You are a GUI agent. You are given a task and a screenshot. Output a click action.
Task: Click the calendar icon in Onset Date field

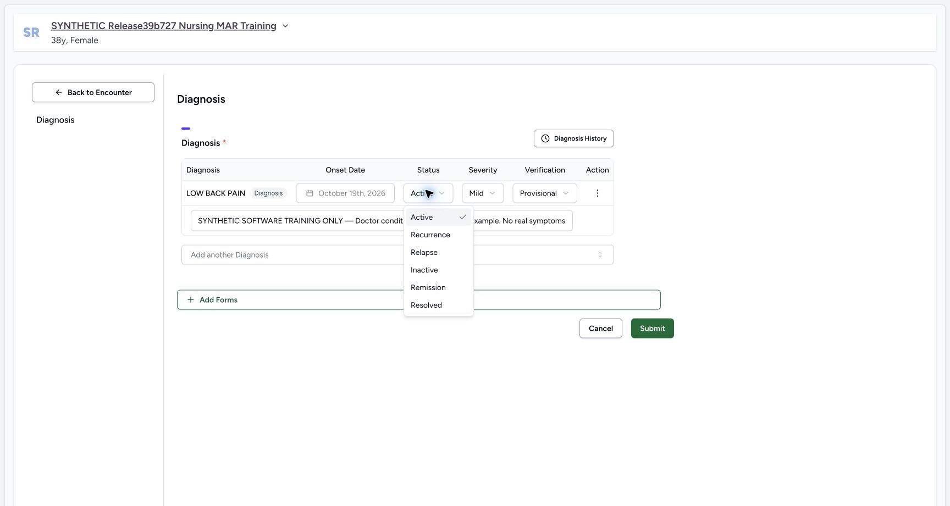point(310,193)
